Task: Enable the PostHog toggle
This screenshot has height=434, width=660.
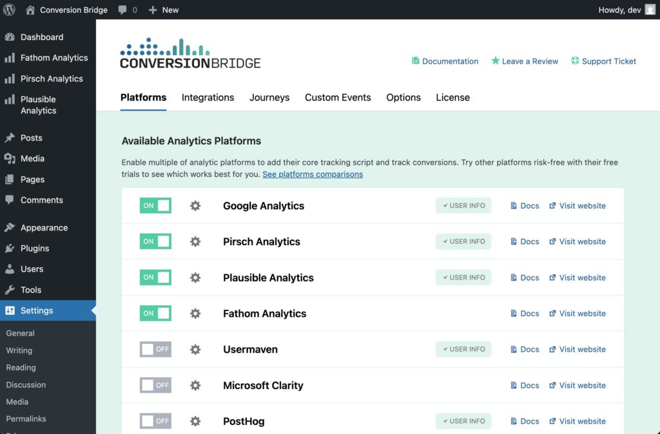Action: coord(155,421)
